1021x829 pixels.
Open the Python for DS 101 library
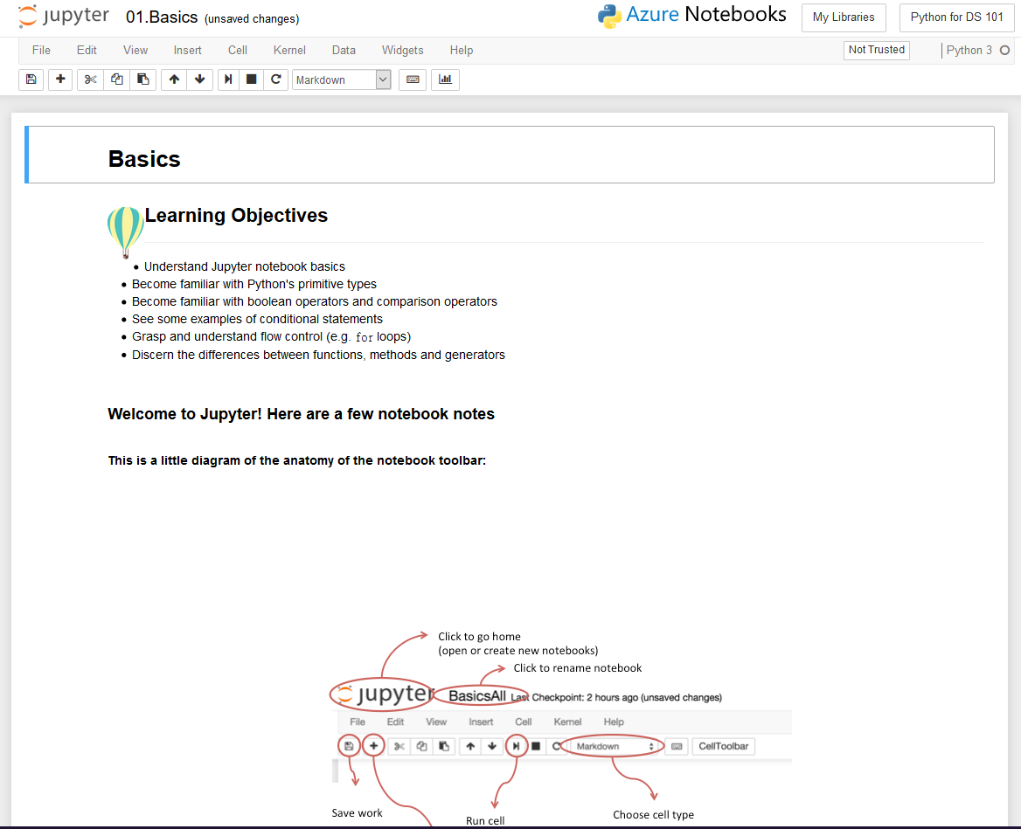[956, 17]
